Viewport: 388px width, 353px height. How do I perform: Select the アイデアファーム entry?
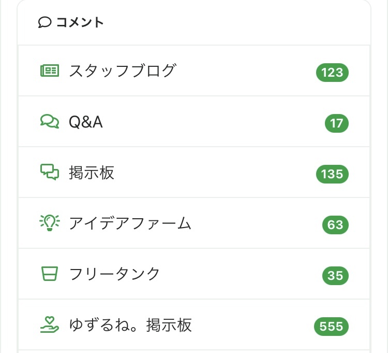tap(130, 223)
